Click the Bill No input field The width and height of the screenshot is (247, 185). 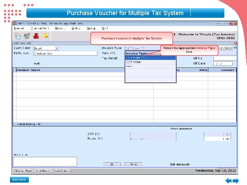(x=225, y=58)
